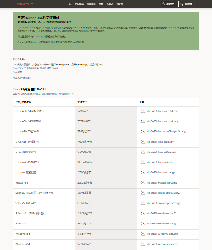Select the Windows x64 product cell

click(44, 245)
